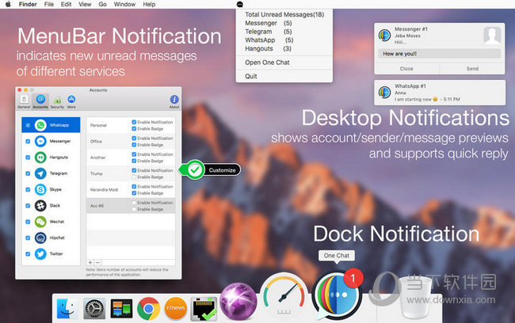Click the One Chat dock icon

[x=337, y=294]
